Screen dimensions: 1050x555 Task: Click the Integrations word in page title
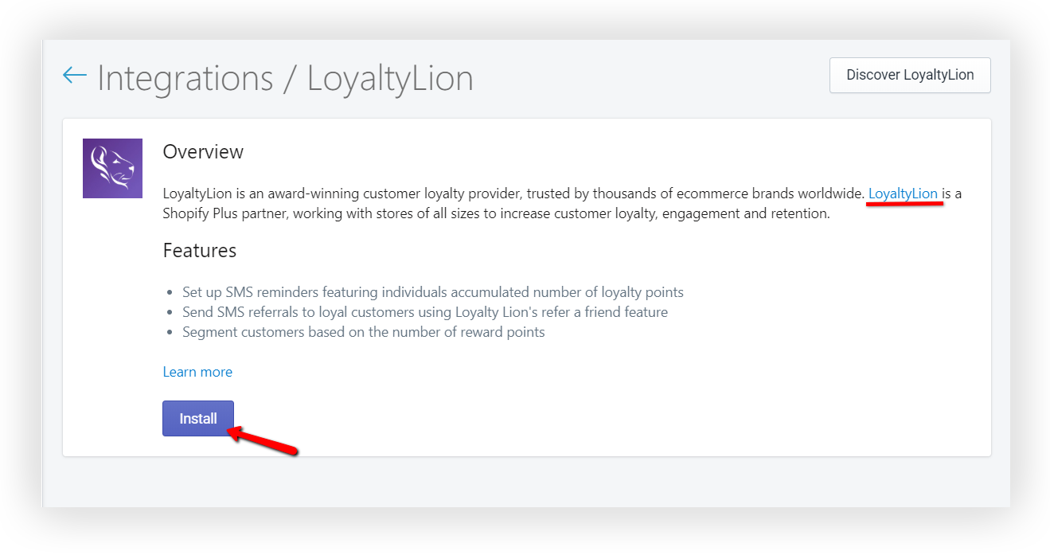click(x=185, y=78)
